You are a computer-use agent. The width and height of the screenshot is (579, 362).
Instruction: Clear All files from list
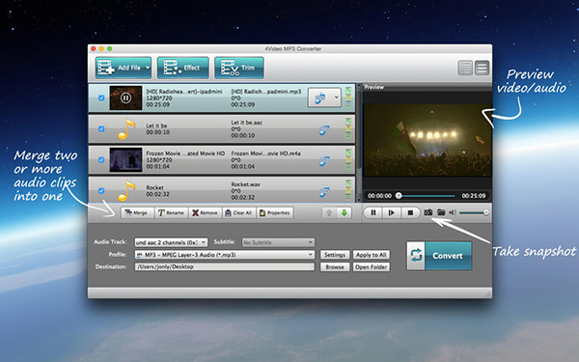(239, 212)
